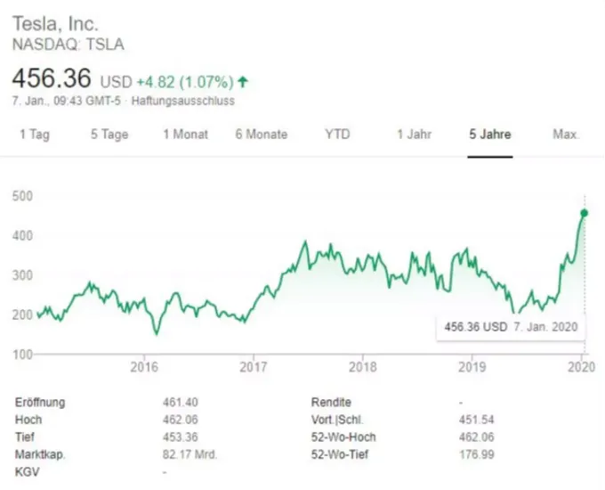Click the 2017 x-axis label
Image resolution: width=605 pixels, height=490 pixels.
[253, 367]
